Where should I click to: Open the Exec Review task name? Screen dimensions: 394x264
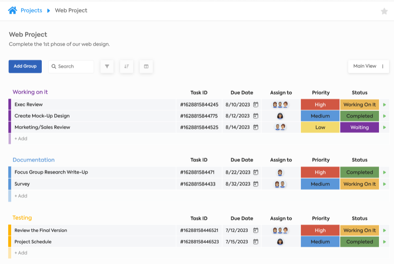tap(29, 105)
